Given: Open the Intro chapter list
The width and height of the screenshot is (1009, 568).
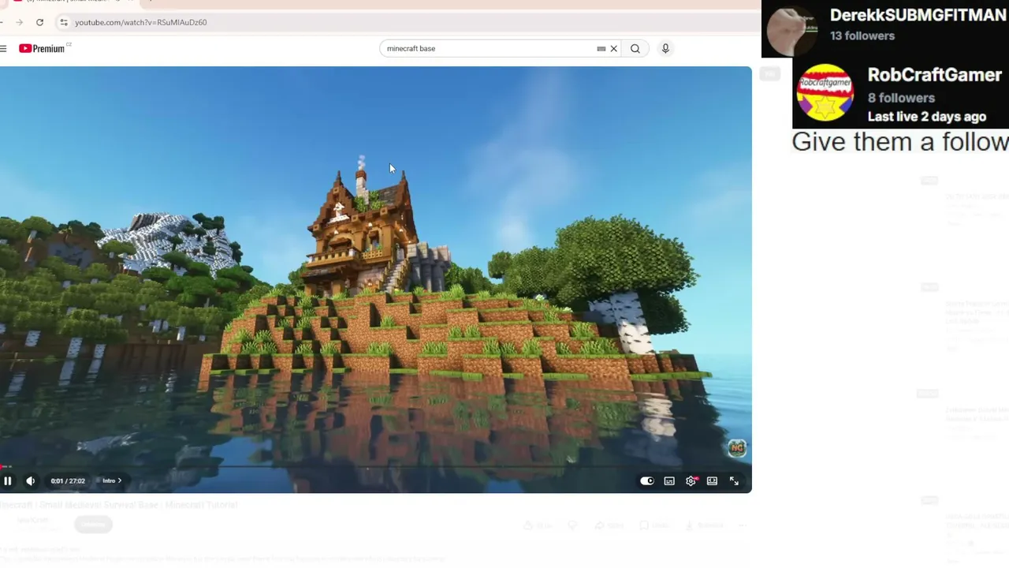Looking at the screenshot, I should point(112,480).
